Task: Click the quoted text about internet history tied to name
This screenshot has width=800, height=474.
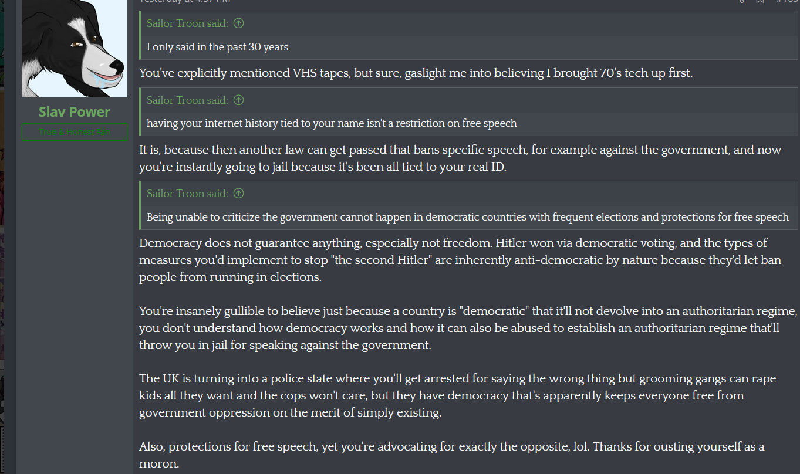Action: [x=332, y=123]
